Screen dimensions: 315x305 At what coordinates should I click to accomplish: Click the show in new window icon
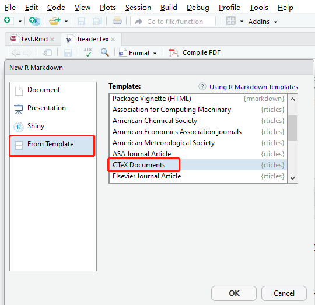coord(47,52)
